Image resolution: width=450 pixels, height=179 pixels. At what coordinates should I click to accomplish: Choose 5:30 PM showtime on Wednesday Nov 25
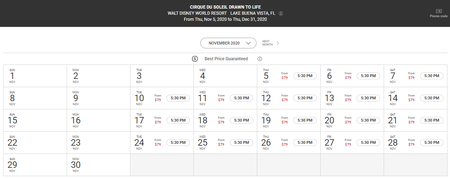point(241,142)
